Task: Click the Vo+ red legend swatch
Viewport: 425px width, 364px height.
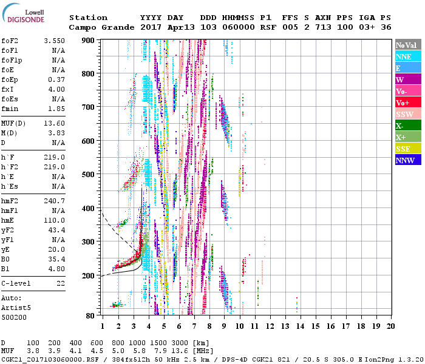Action: (x=407, y=103)
